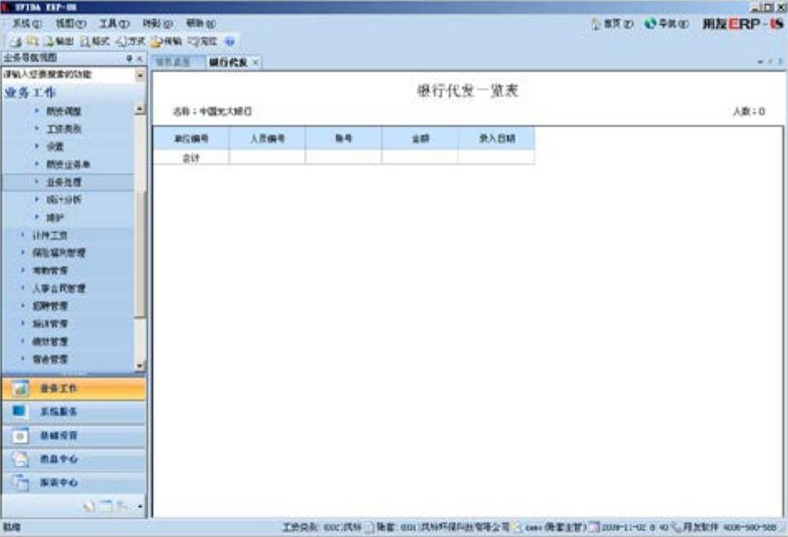The image size is (788, 537).
Task: Select the 基础设置 navigation bar
Action: tap(74, 436)
